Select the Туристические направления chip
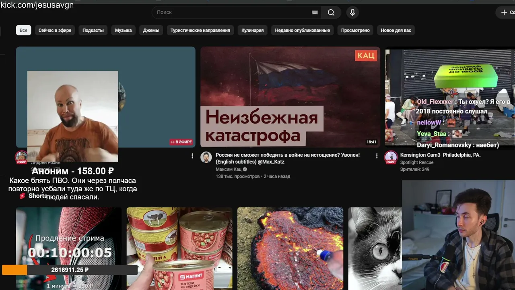This screenshot has width=515, height=290. pyautogui.click(x=200, y=30)
